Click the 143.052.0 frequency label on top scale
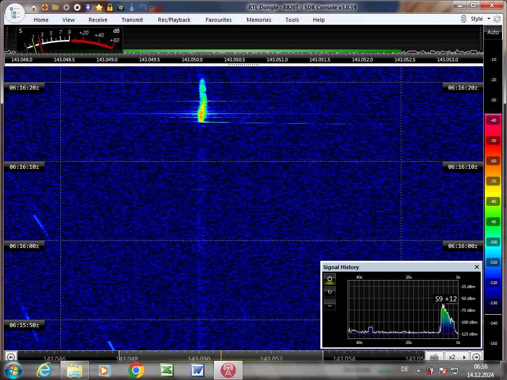 tap(362, 59)
